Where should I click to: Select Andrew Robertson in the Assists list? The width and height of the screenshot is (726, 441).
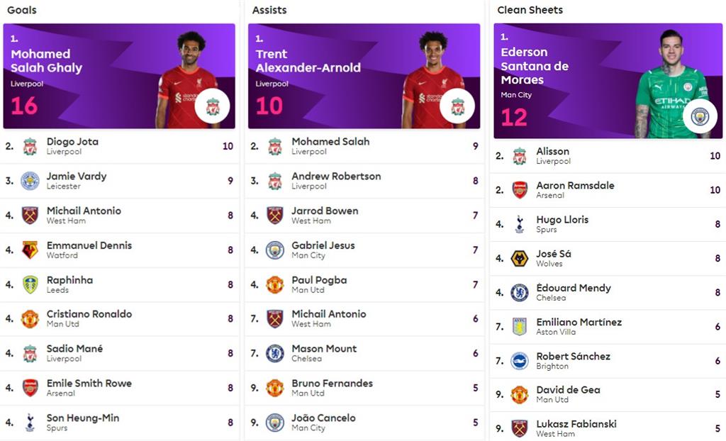(336, 176)
